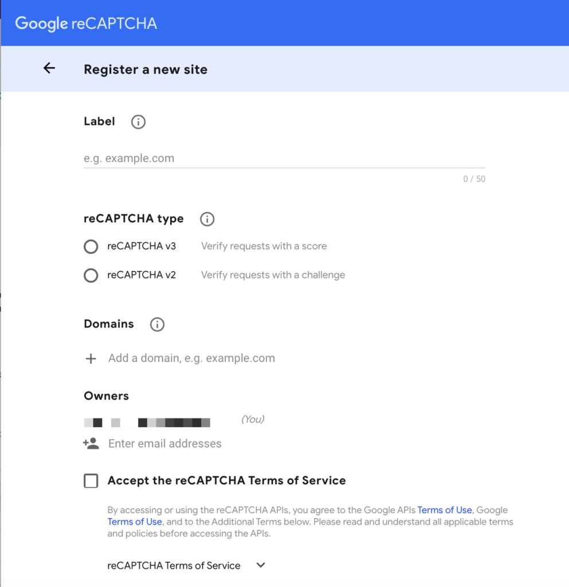Open the Google Terms of Use link
569x587 pixels.
click(135, 522)
